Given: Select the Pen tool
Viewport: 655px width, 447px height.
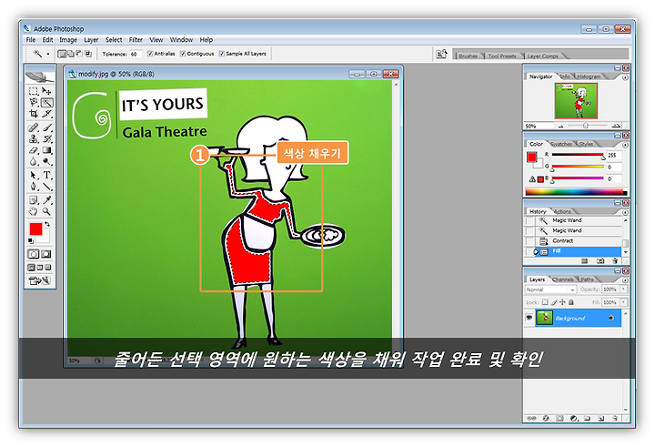Looking at the screenshot, I should click(x=34, y=187).
